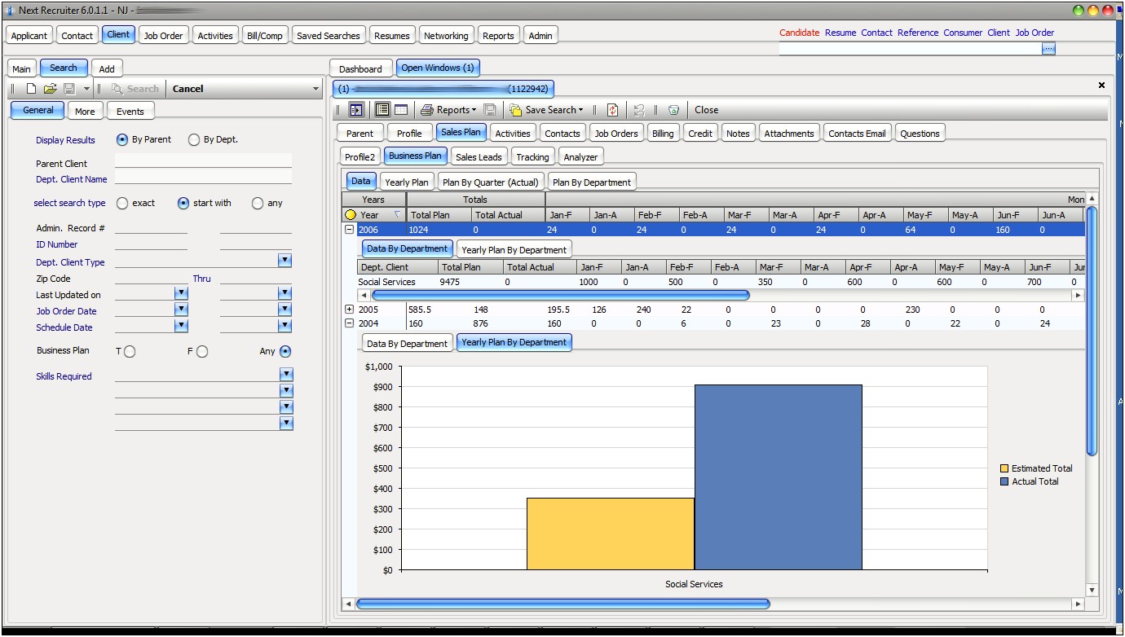Open the Analyzer tab
Image resolution: width=1125 pixels, height=637 pixels.
(x=580, y=156)
